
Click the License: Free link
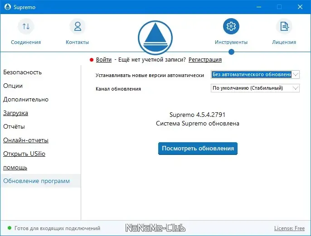(x=289, y=228)
